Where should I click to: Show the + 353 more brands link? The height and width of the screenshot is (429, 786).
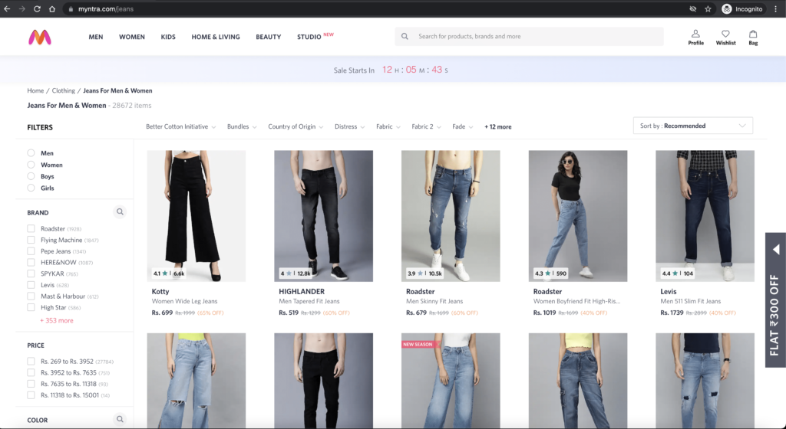(57, 321)
